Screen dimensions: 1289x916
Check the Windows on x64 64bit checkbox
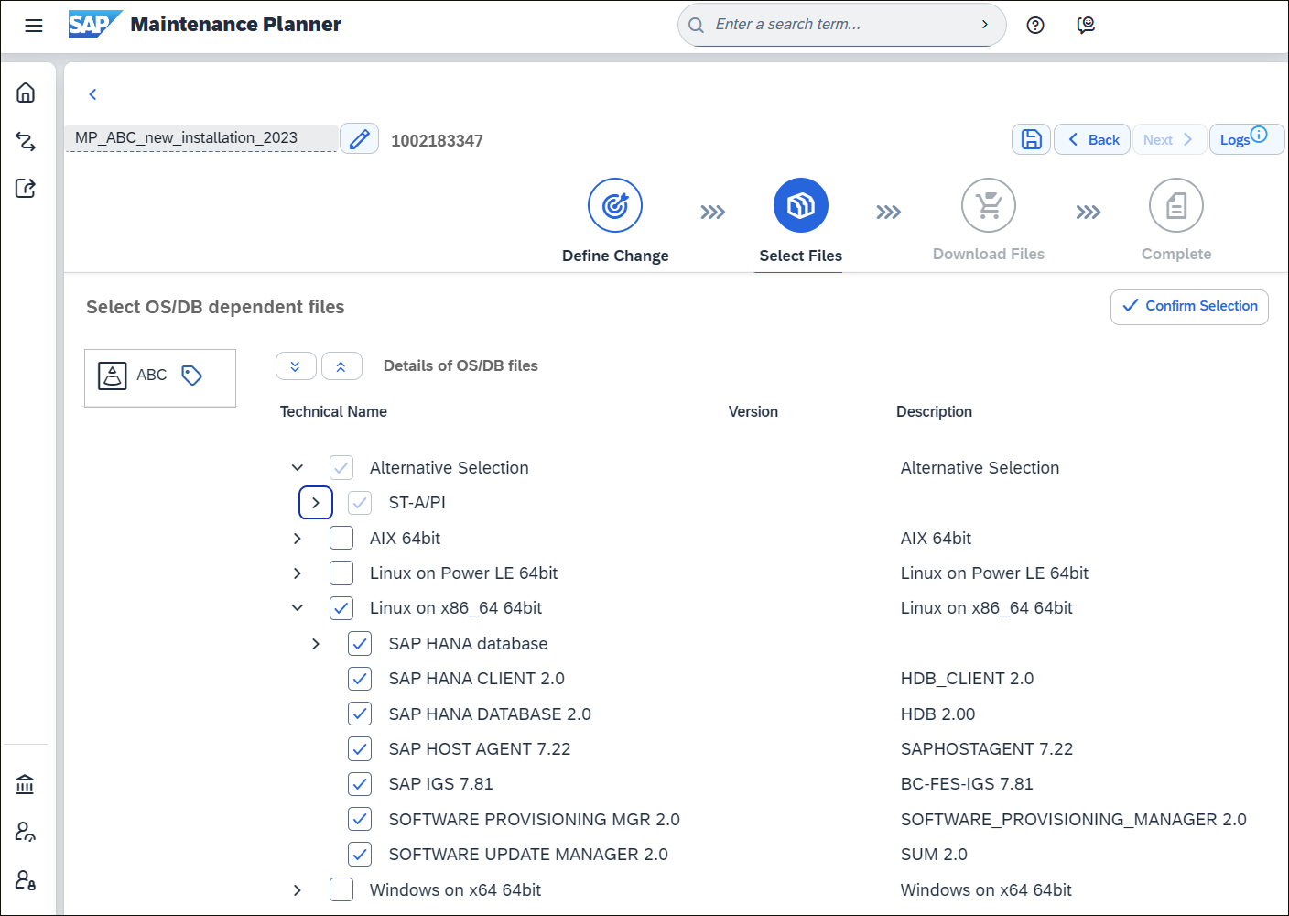pos(341,889)
